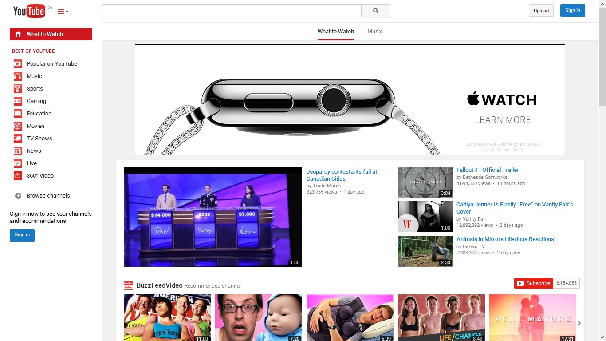Click the Upload button
This screenshot has width=606, height=341.
541,11
